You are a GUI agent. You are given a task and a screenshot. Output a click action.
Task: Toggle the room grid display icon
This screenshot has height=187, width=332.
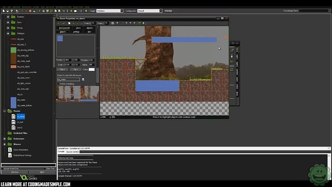pos(113,23)
